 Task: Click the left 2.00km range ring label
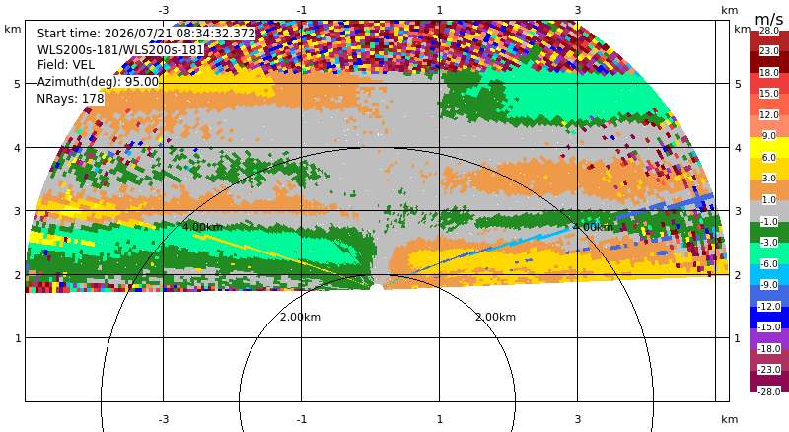point(300,317)
